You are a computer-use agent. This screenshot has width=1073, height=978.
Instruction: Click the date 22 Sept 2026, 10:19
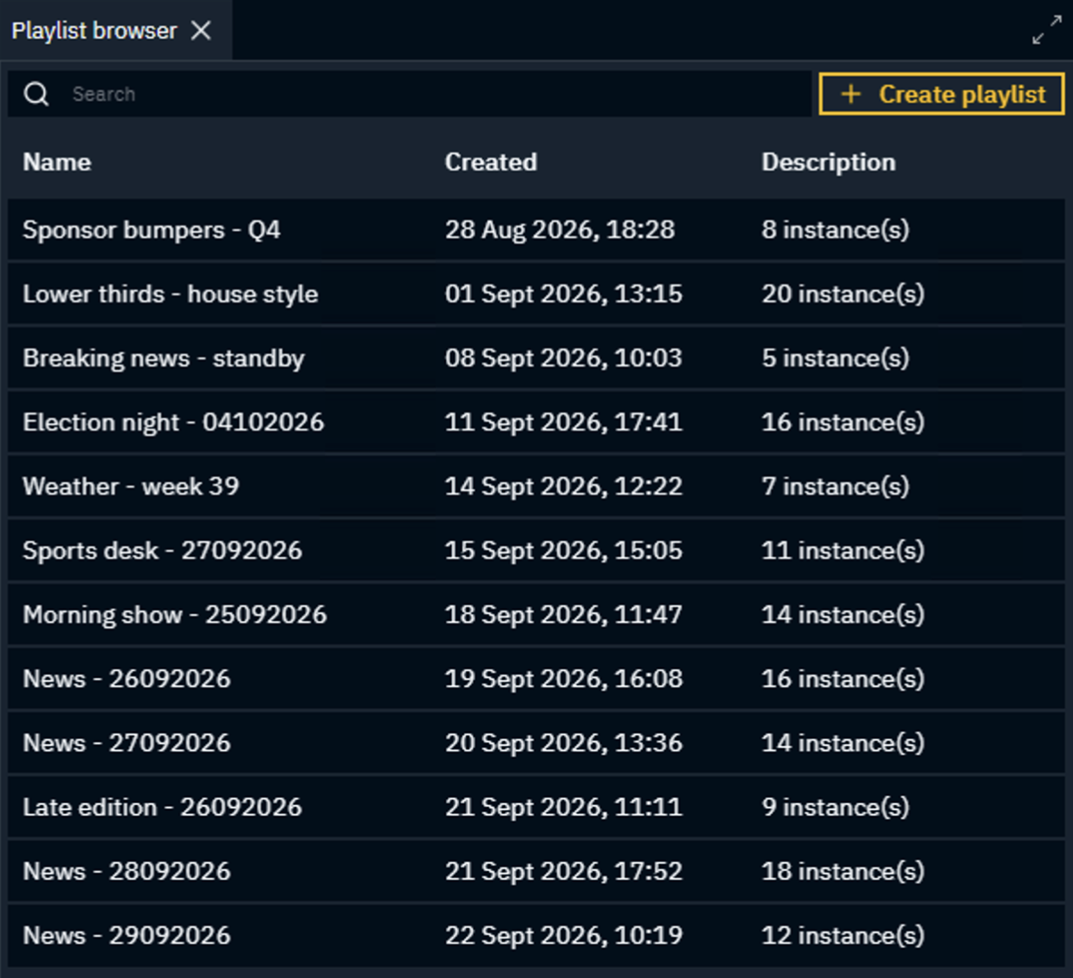pos(563,936)
